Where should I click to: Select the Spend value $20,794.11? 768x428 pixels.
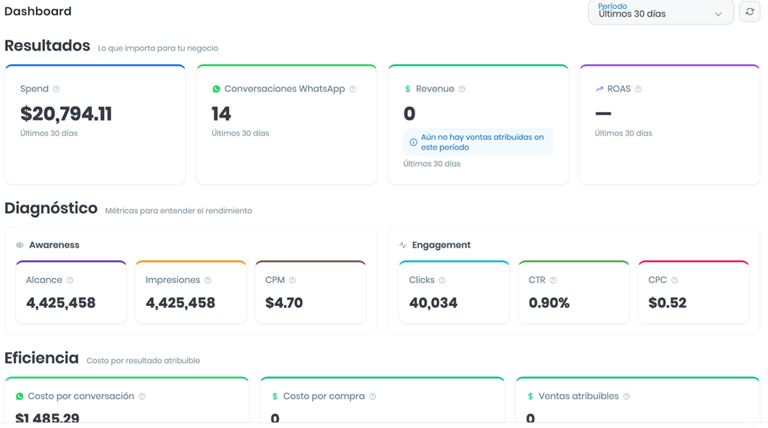[x=66, y=114]
